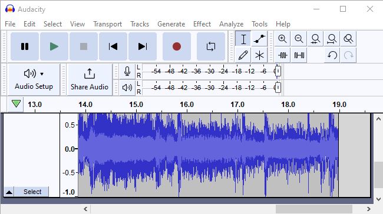This screenshot has height=214, width=383.
Task: Trim audio outside selection icon
Action: coord(282,55)
